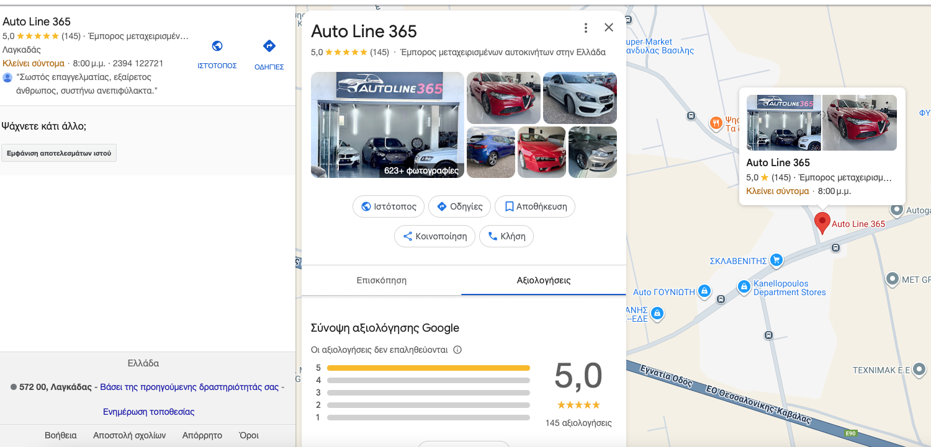
Task: Click the red Auto Line 365 map pin
Action: (822, 223)
